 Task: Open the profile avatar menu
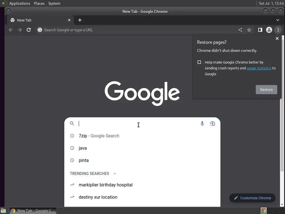(x=269, y=30)
